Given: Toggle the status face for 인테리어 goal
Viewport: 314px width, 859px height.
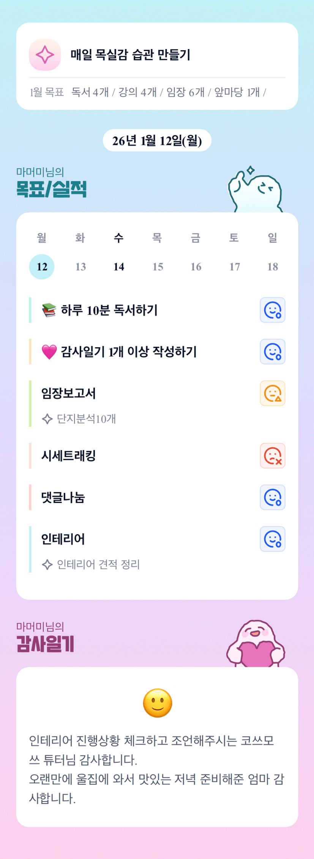Looking at the screenshot, I should coord(272,539).
